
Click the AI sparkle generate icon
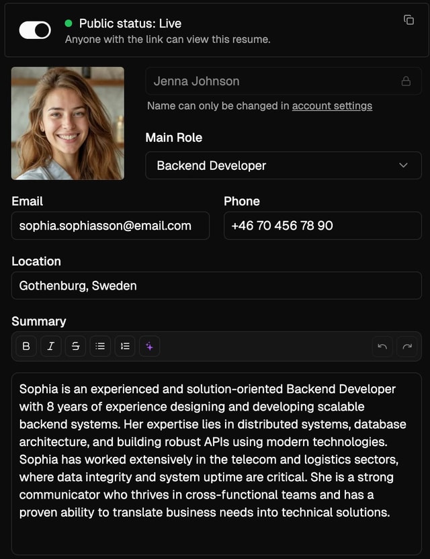(150, 346)
